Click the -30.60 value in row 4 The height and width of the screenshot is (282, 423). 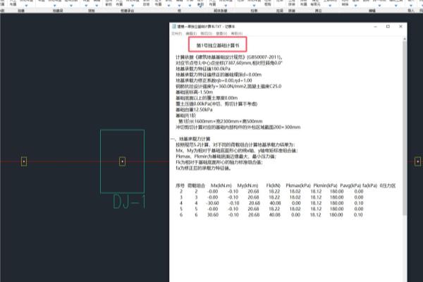coord(212,203)
